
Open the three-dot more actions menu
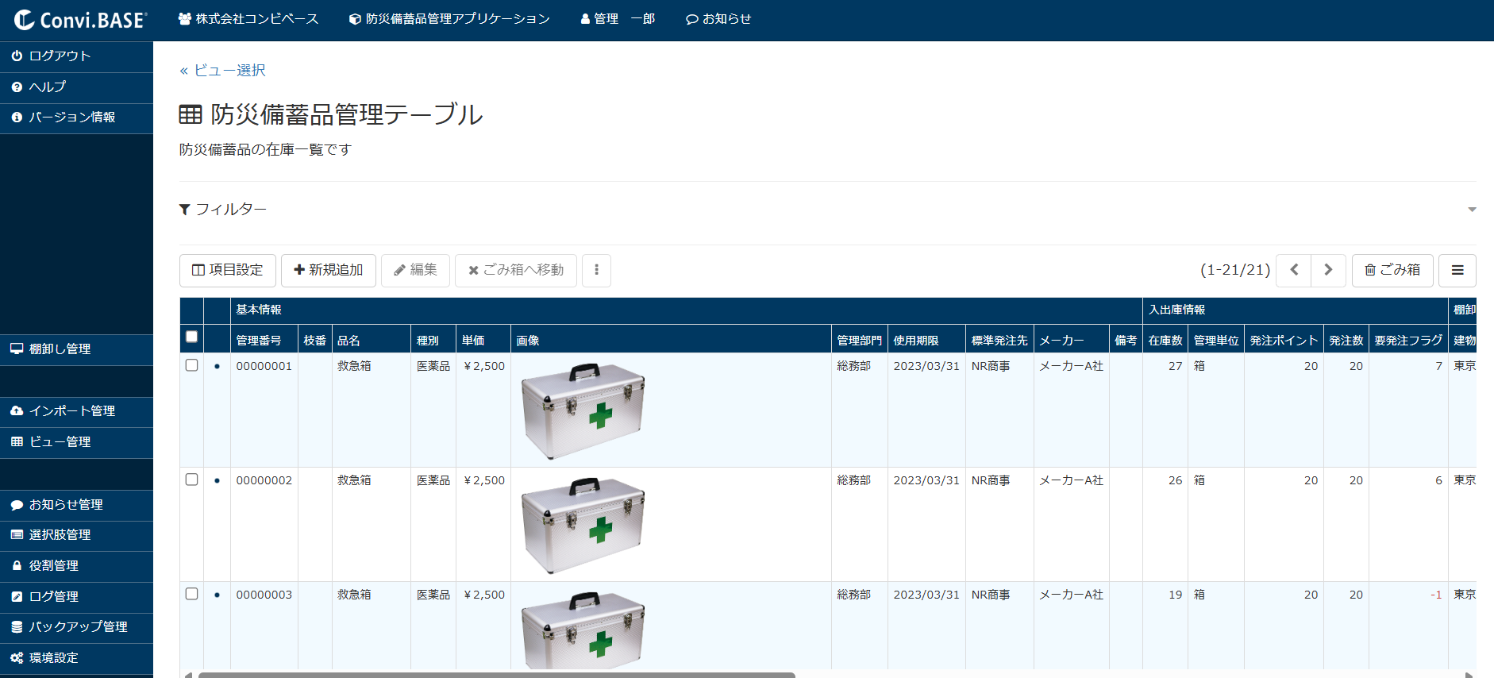coord(596,271)
